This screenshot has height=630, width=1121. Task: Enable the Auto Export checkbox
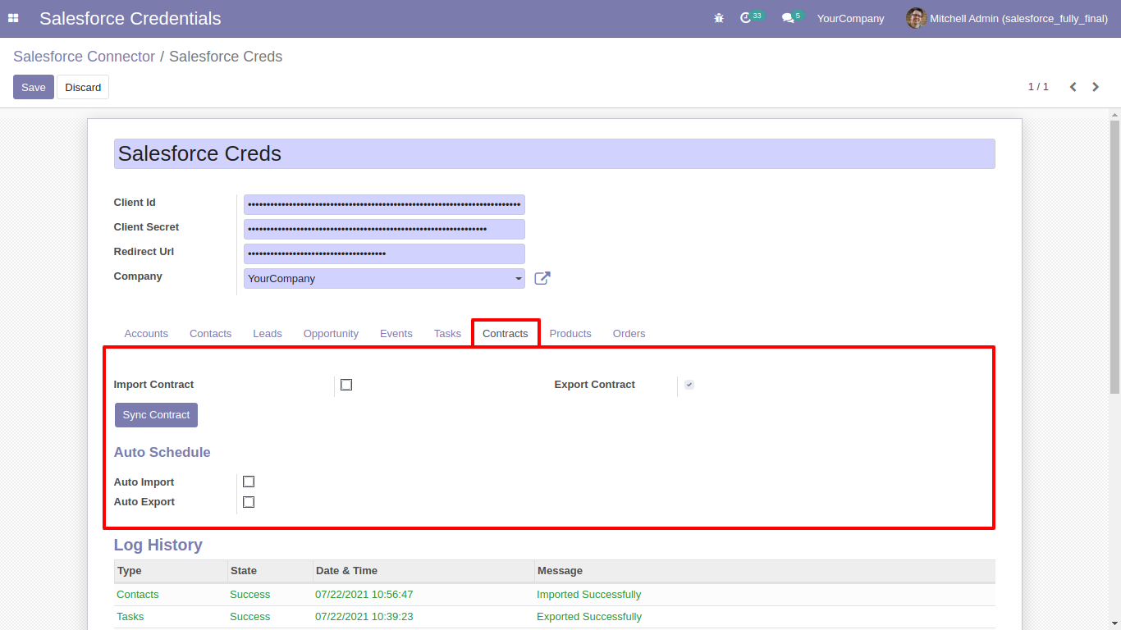[249, 502]
